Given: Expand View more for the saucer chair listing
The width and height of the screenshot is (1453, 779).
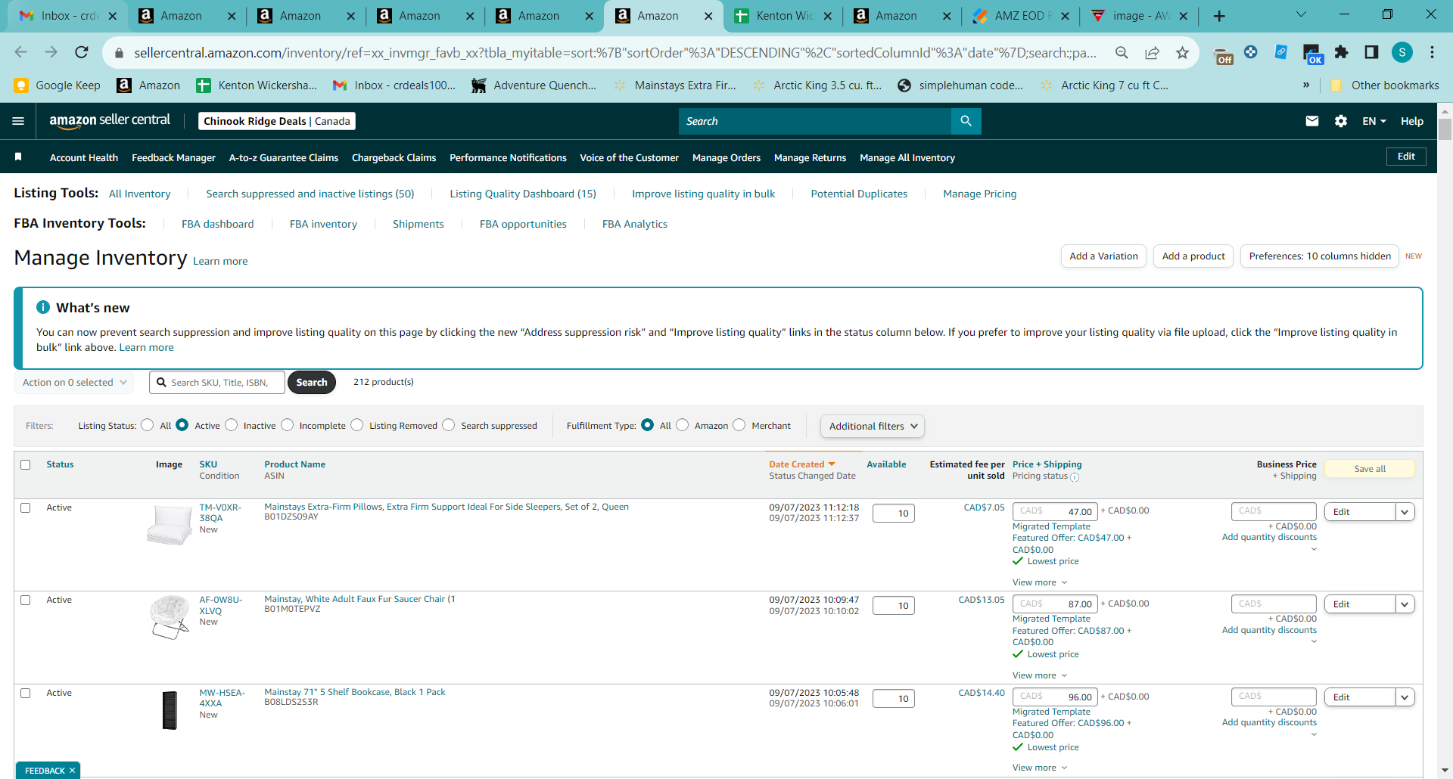Looking at the screenshot, I should pos(1040,675).
